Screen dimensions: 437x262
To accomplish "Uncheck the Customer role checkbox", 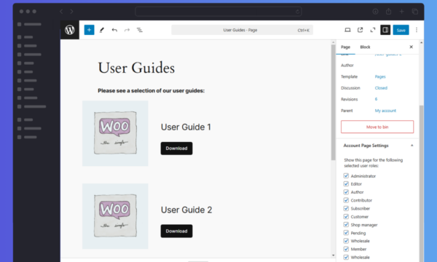I will [x=346, y=216].
